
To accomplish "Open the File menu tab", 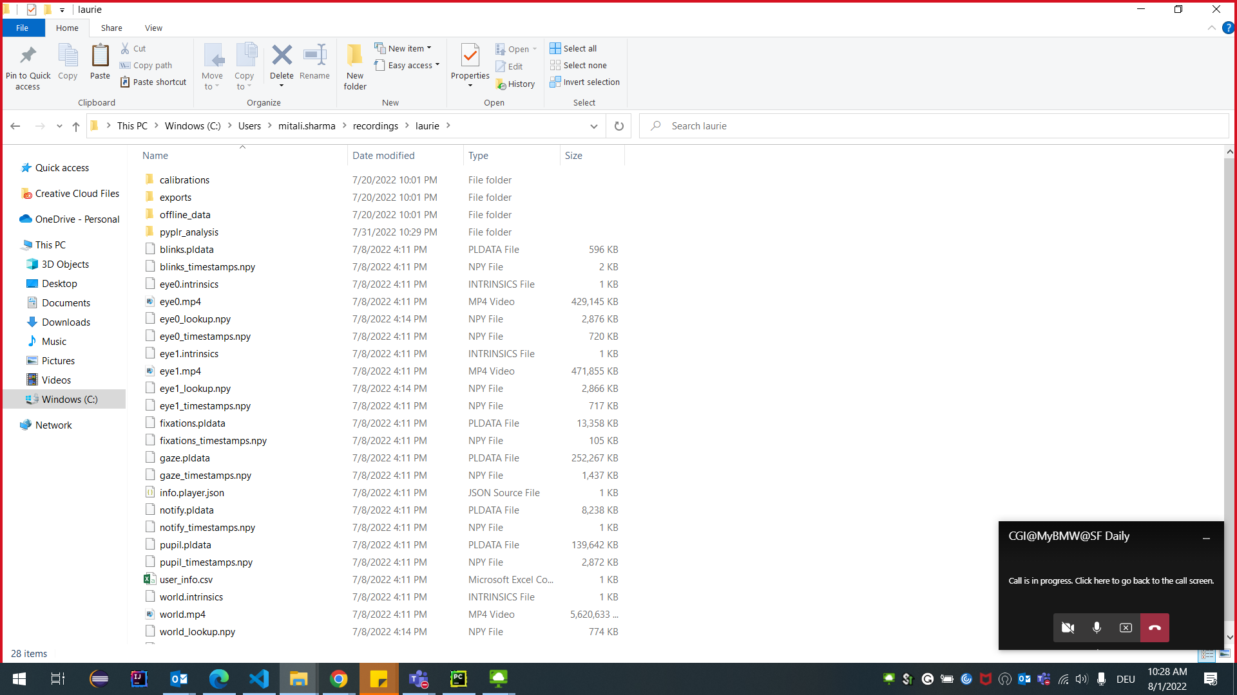I will (x=23, y=28).
